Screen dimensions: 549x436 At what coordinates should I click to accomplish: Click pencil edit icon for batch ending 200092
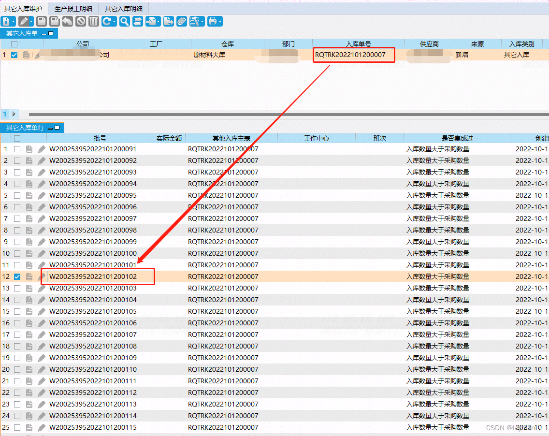[41, 161]
